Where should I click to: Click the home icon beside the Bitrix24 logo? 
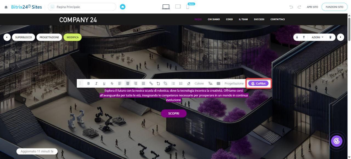tap(6, 7)
